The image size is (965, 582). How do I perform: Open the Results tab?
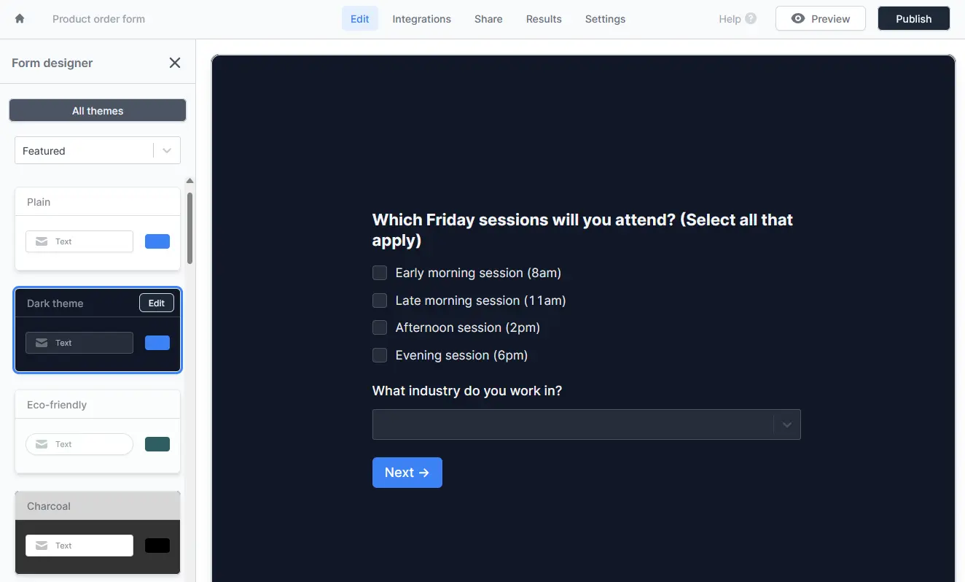click(x=544, y=19)
